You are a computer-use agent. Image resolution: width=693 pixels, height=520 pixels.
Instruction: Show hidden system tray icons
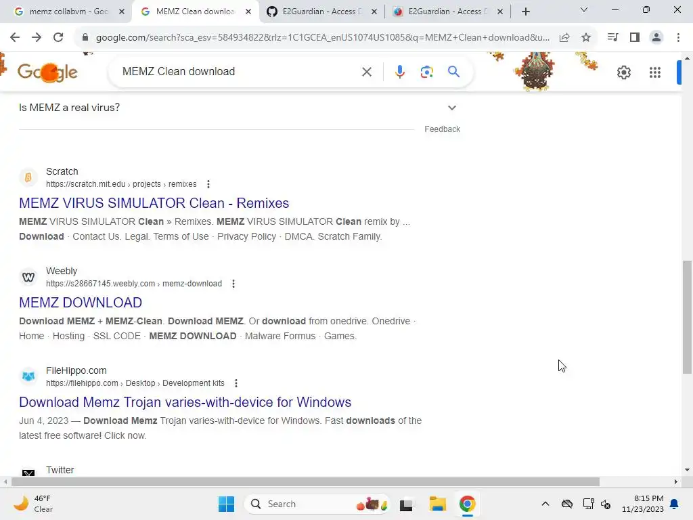[x=545, y=504]
